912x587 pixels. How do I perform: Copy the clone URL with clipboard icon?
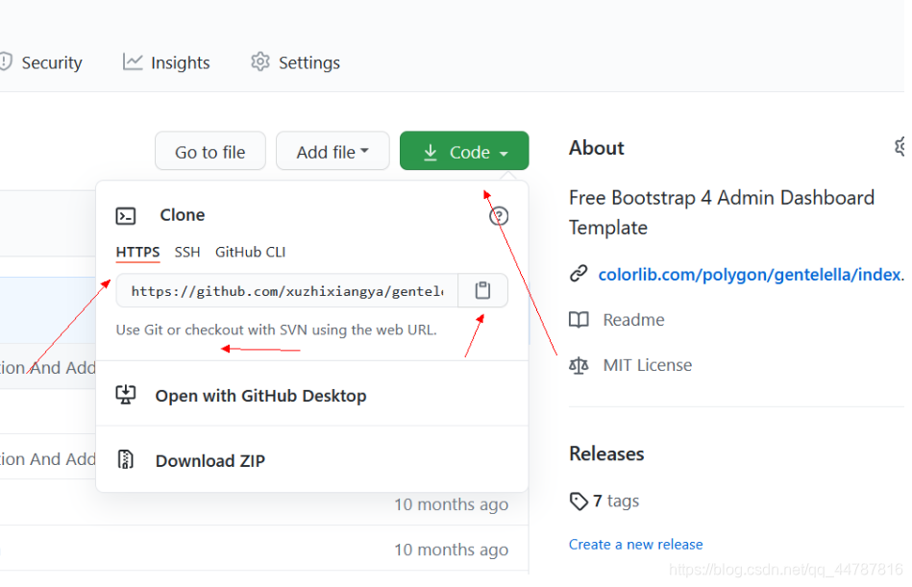point(482,290)
